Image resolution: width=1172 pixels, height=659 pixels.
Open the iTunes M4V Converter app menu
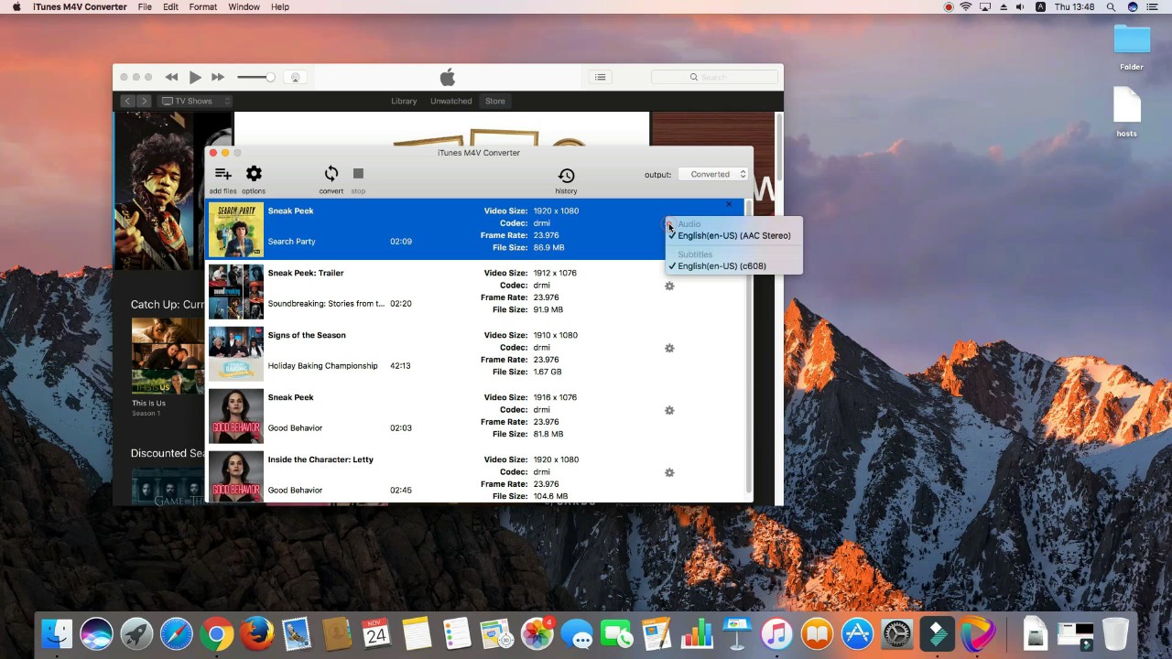coord(80,6)
